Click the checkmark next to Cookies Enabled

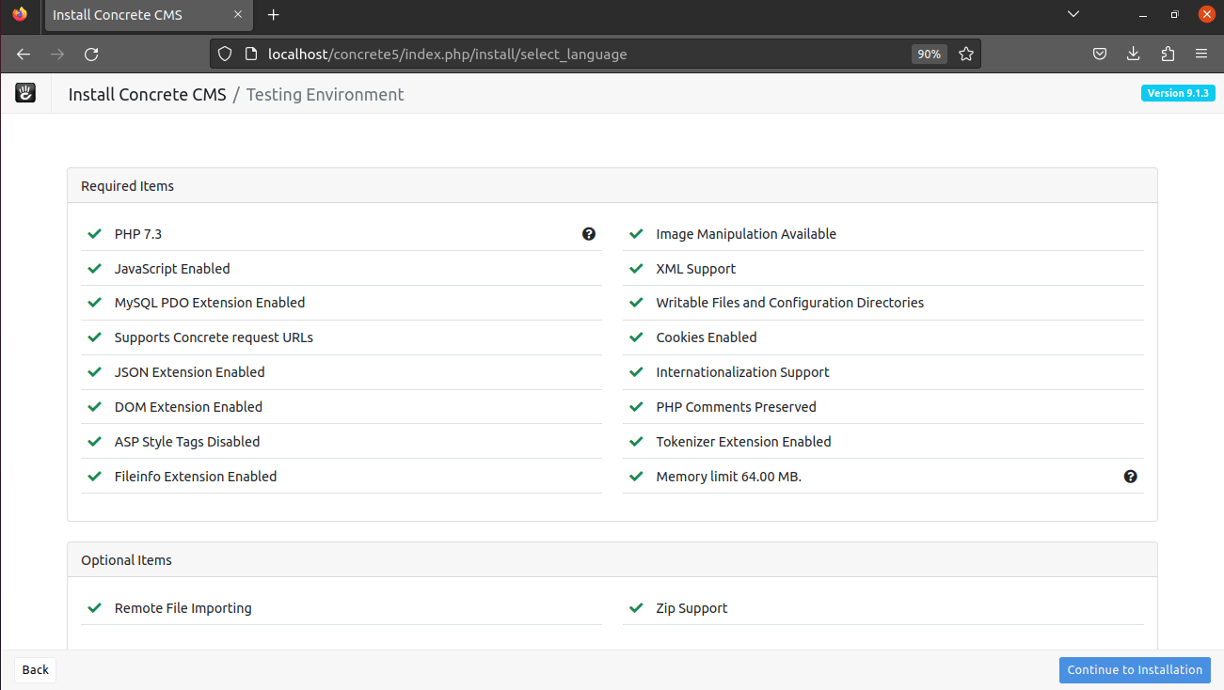pyautogui.click(x=636, y=337)
